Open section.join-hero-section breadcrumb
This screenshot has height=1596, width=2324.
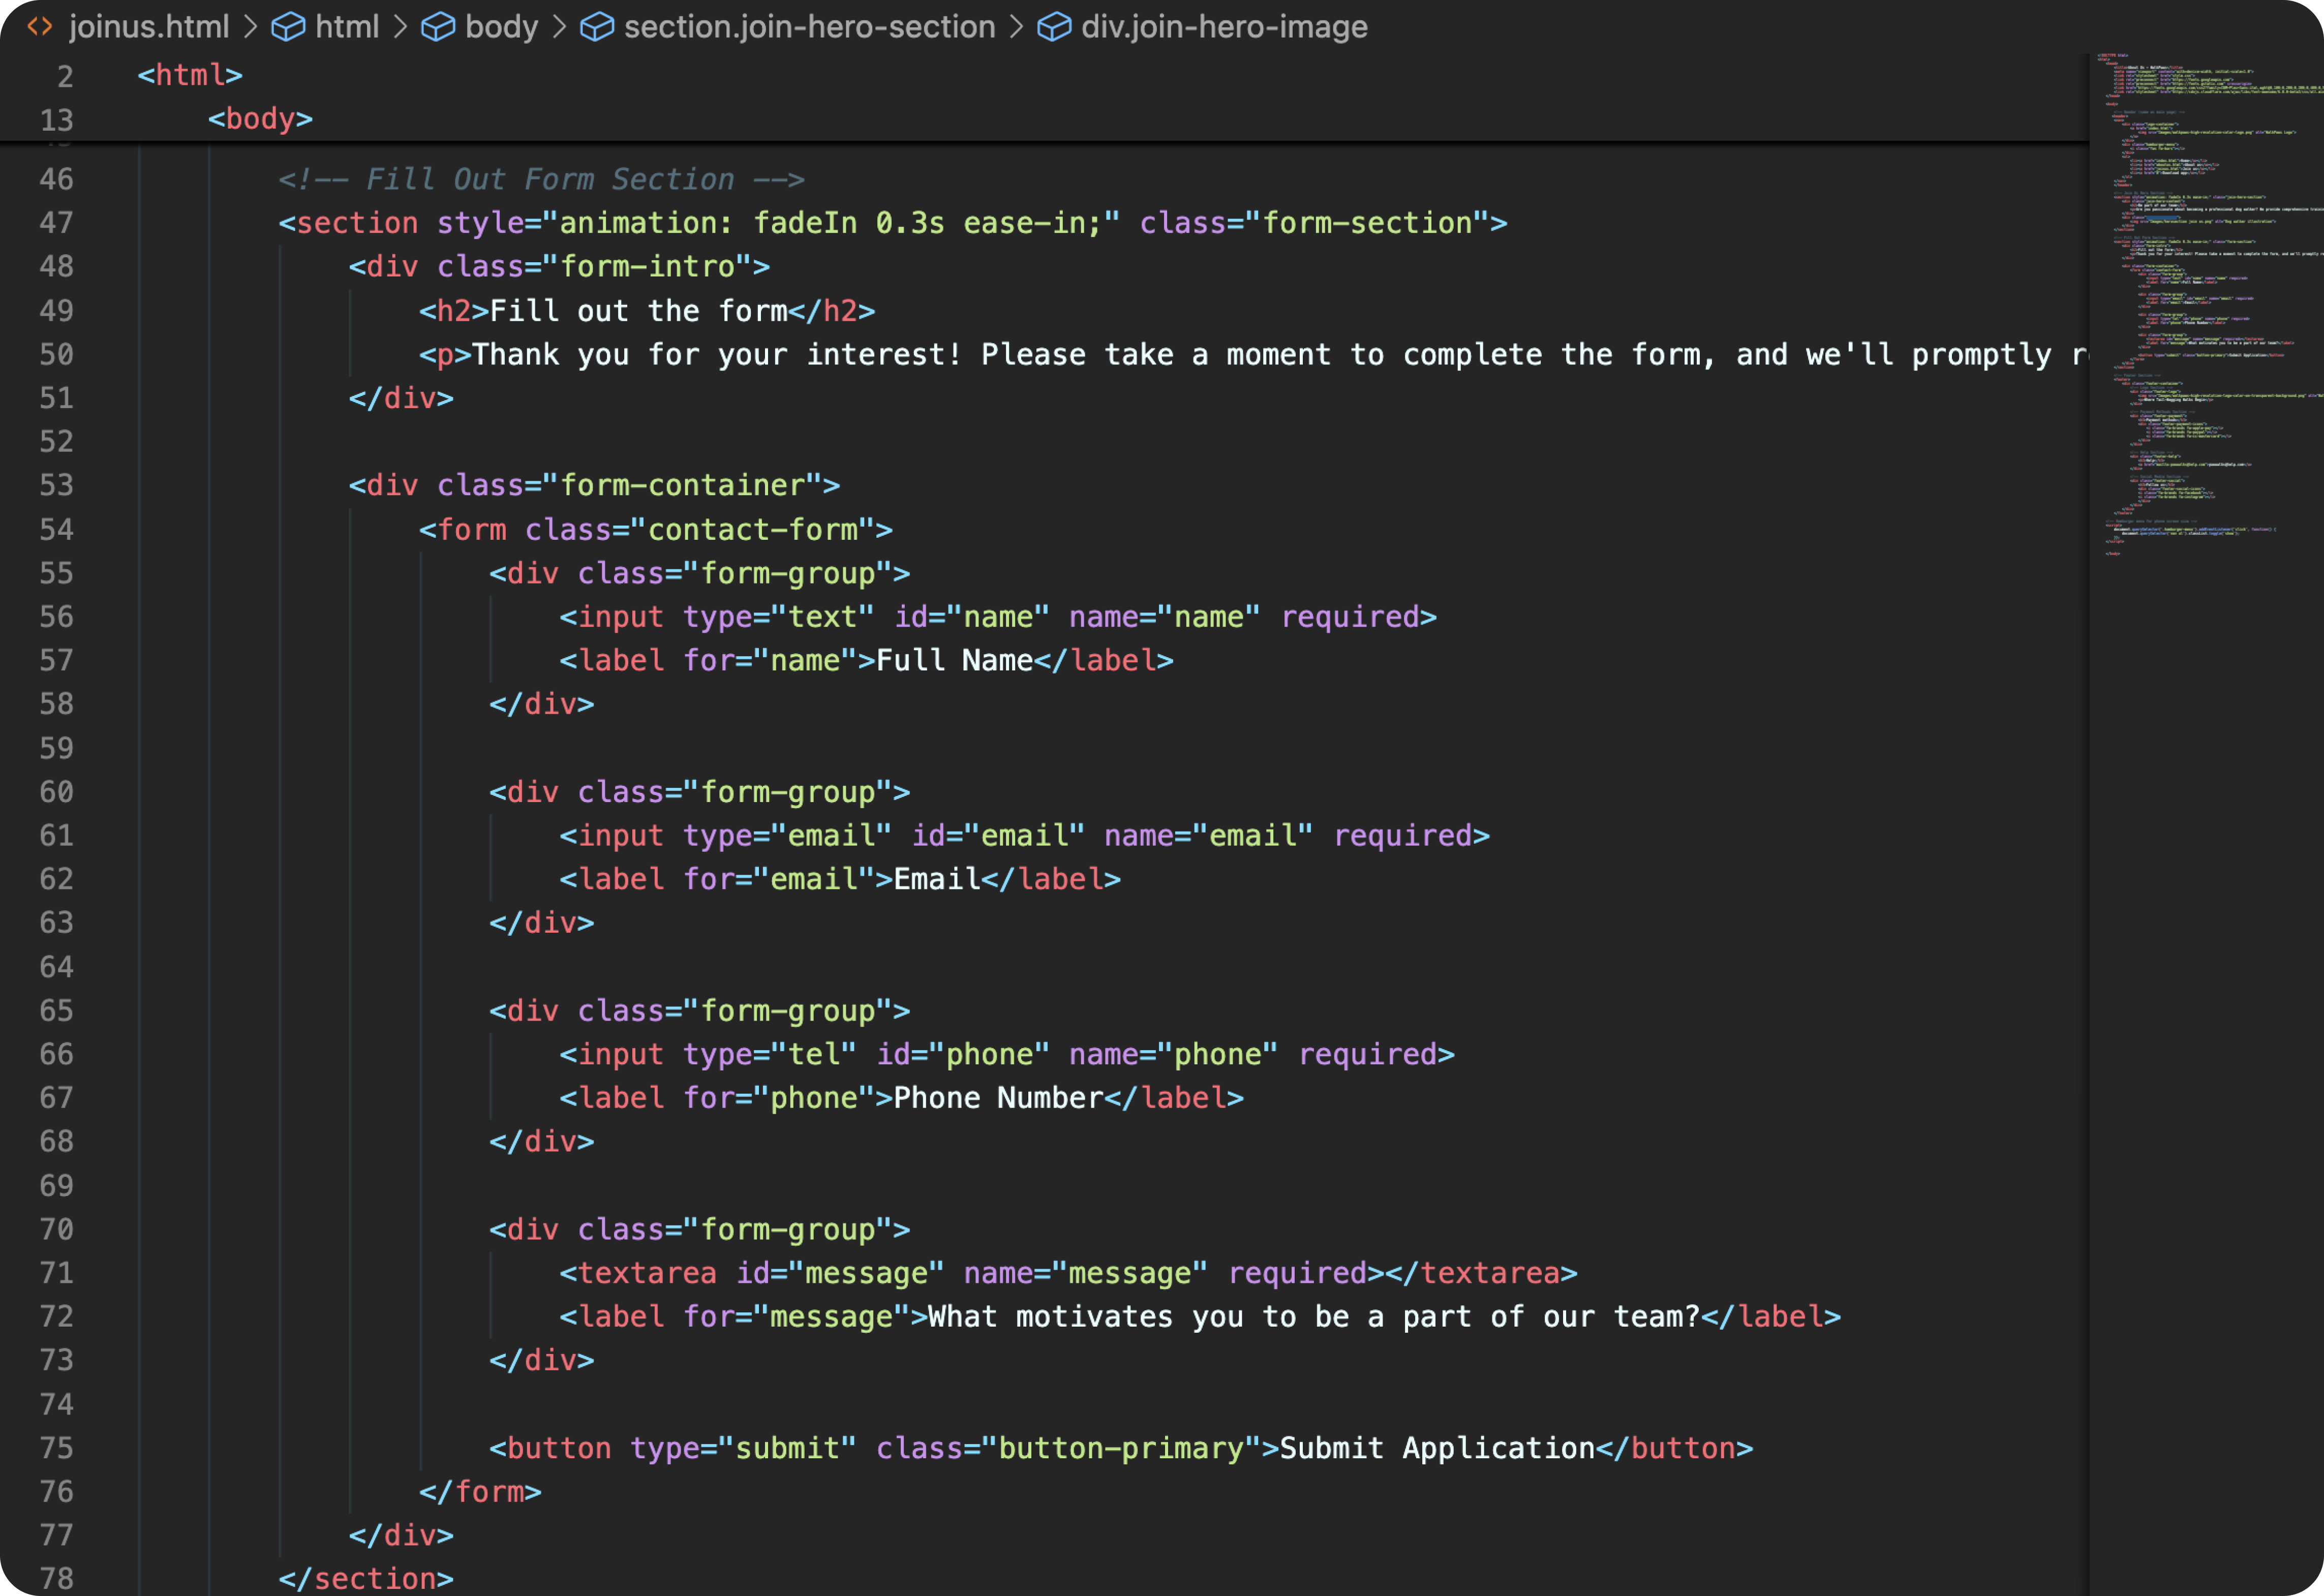810,27
